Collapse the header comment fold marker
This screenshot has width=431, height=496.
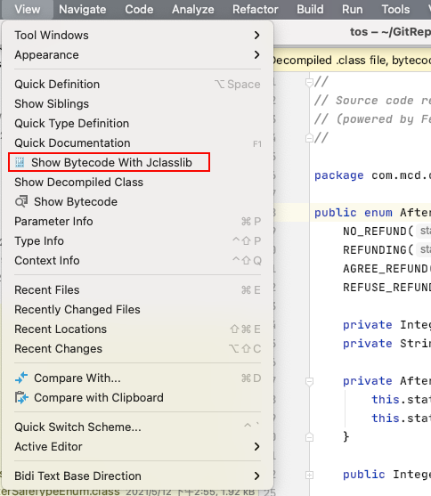[309, 83]
